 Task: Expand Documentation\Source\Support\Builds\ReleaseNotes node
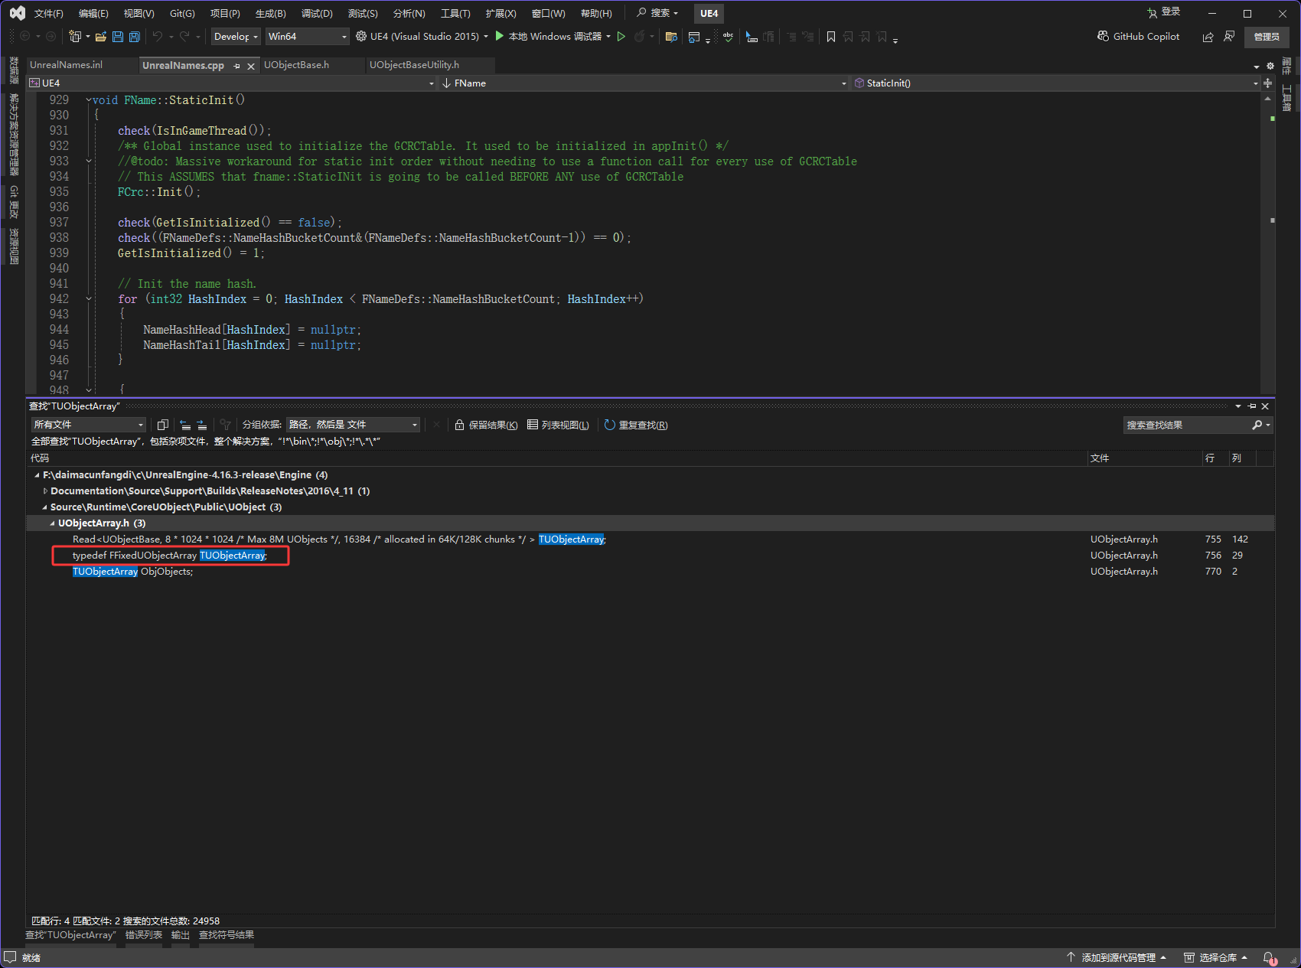click(45, 491)
